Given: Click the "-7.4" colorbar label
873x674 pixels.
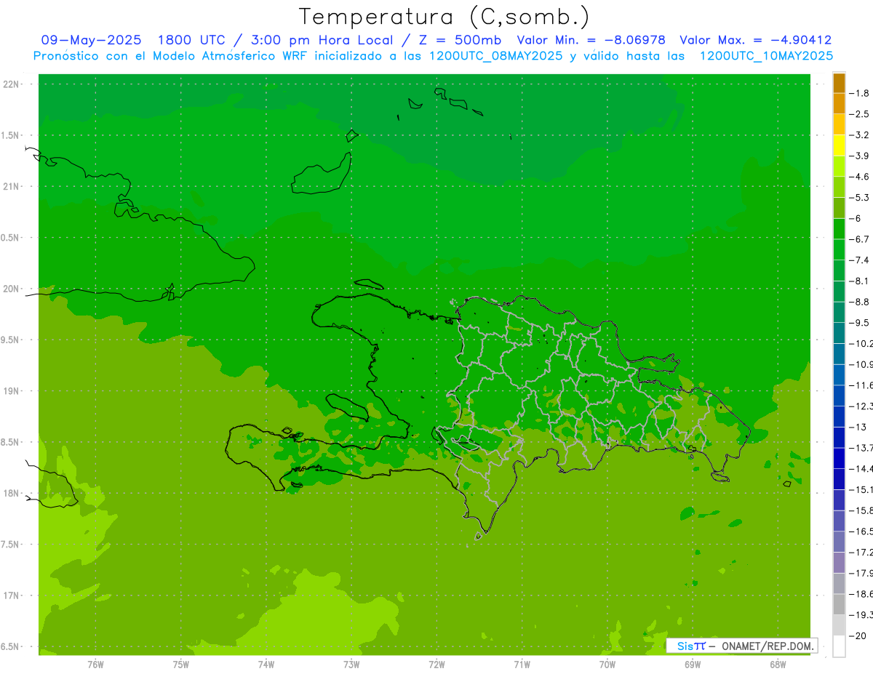Looking at the screenshot, I should point(858,260).
